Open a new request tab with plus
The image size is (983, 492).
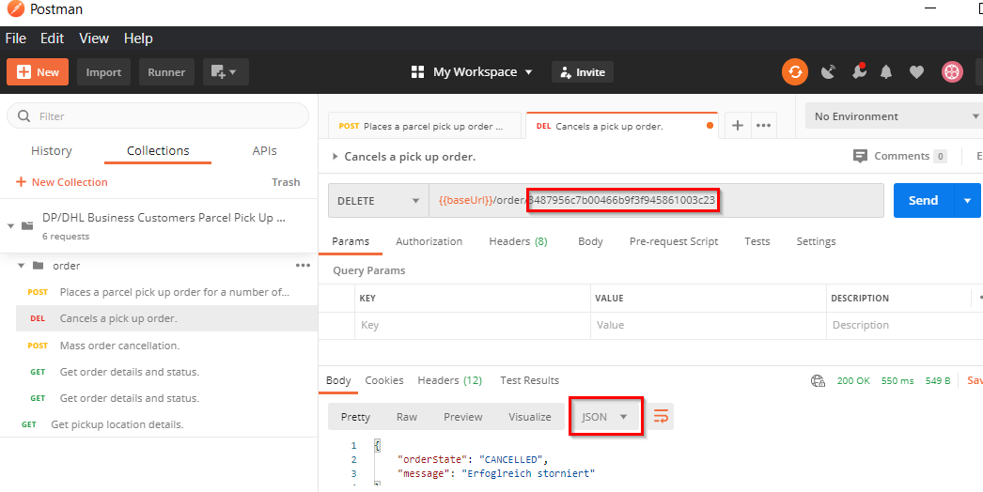(738, 126)
